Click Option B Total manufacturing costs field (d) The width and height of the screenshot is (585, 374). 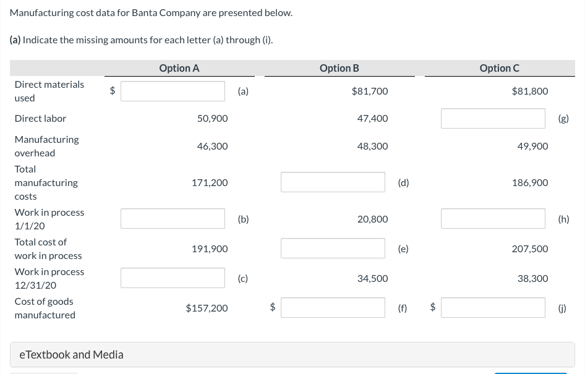333,182
